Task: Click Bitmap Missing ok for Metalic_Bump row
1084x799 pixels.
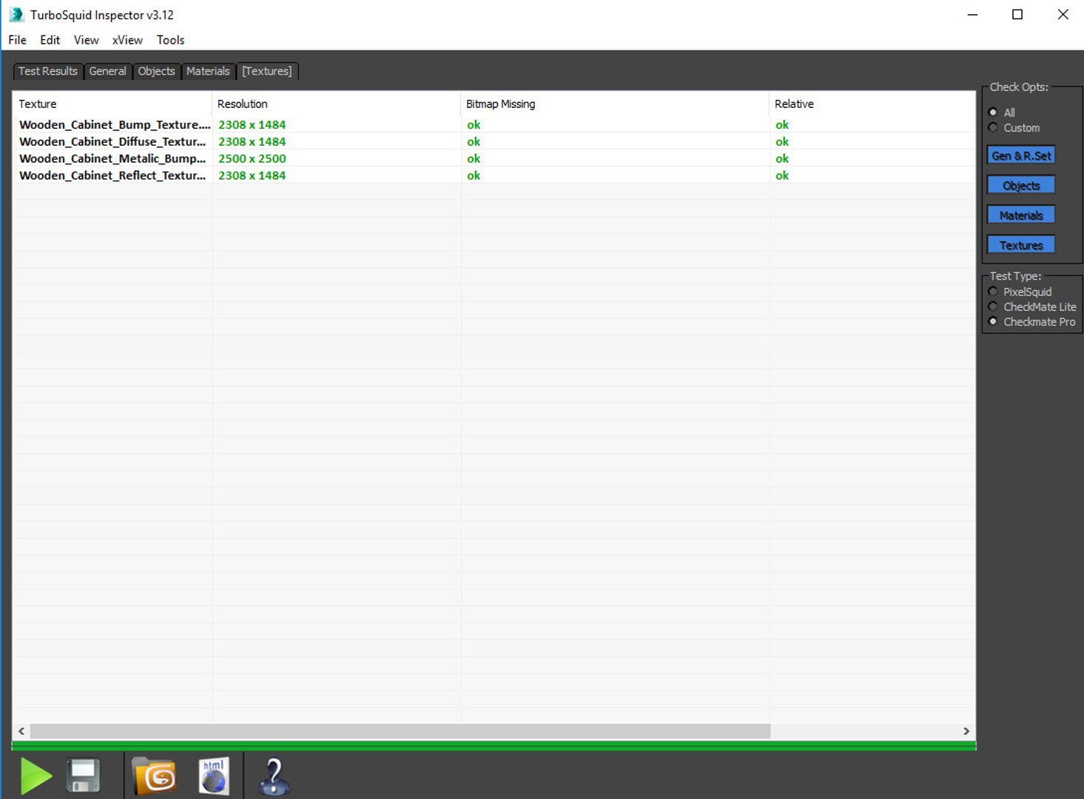Action: pyautogui.click(x=474, y=159)
